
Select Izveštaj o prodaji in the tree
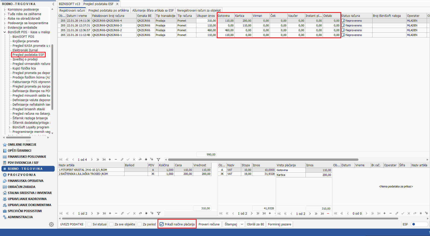(x=25, y=59)
